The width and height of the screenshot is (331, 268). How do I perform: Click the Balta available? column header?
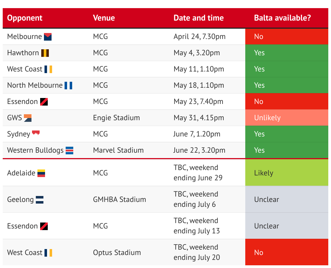282,18
